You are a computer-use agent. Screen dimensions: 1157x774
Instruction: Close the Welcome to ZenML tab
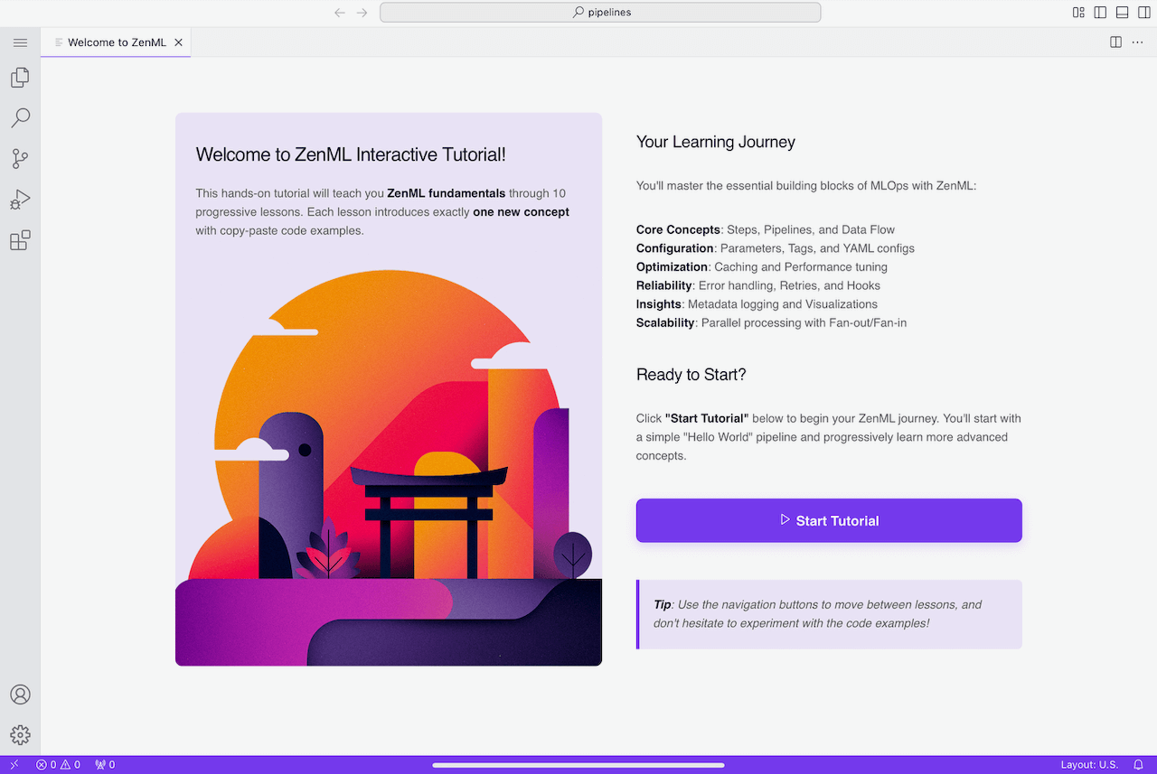tap(179, 42)
